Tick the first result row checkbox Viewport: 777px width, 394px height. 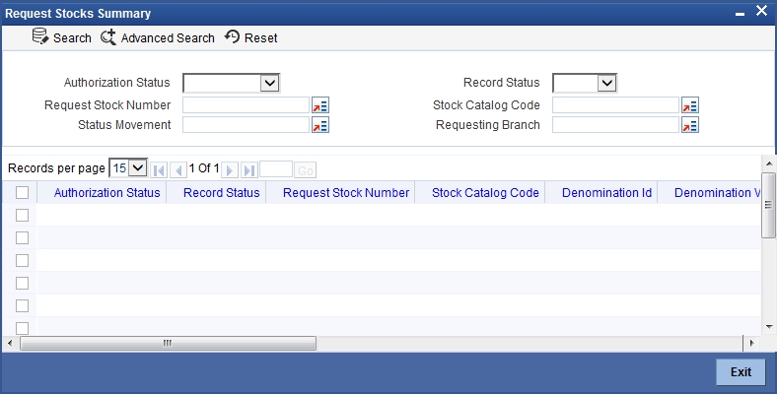[22, 216]
